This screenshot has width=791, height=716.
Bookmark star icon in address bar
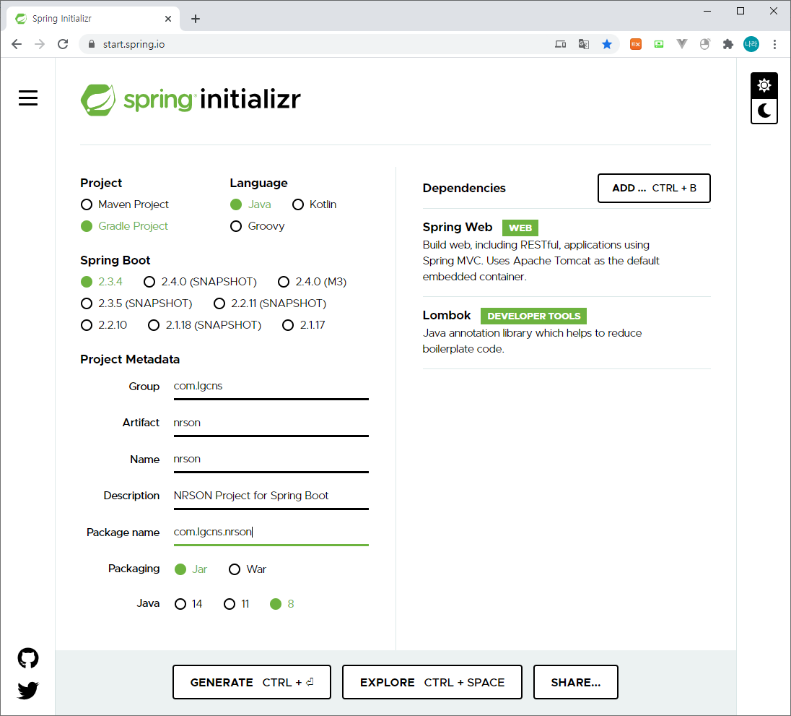click(x=607, y=45)
